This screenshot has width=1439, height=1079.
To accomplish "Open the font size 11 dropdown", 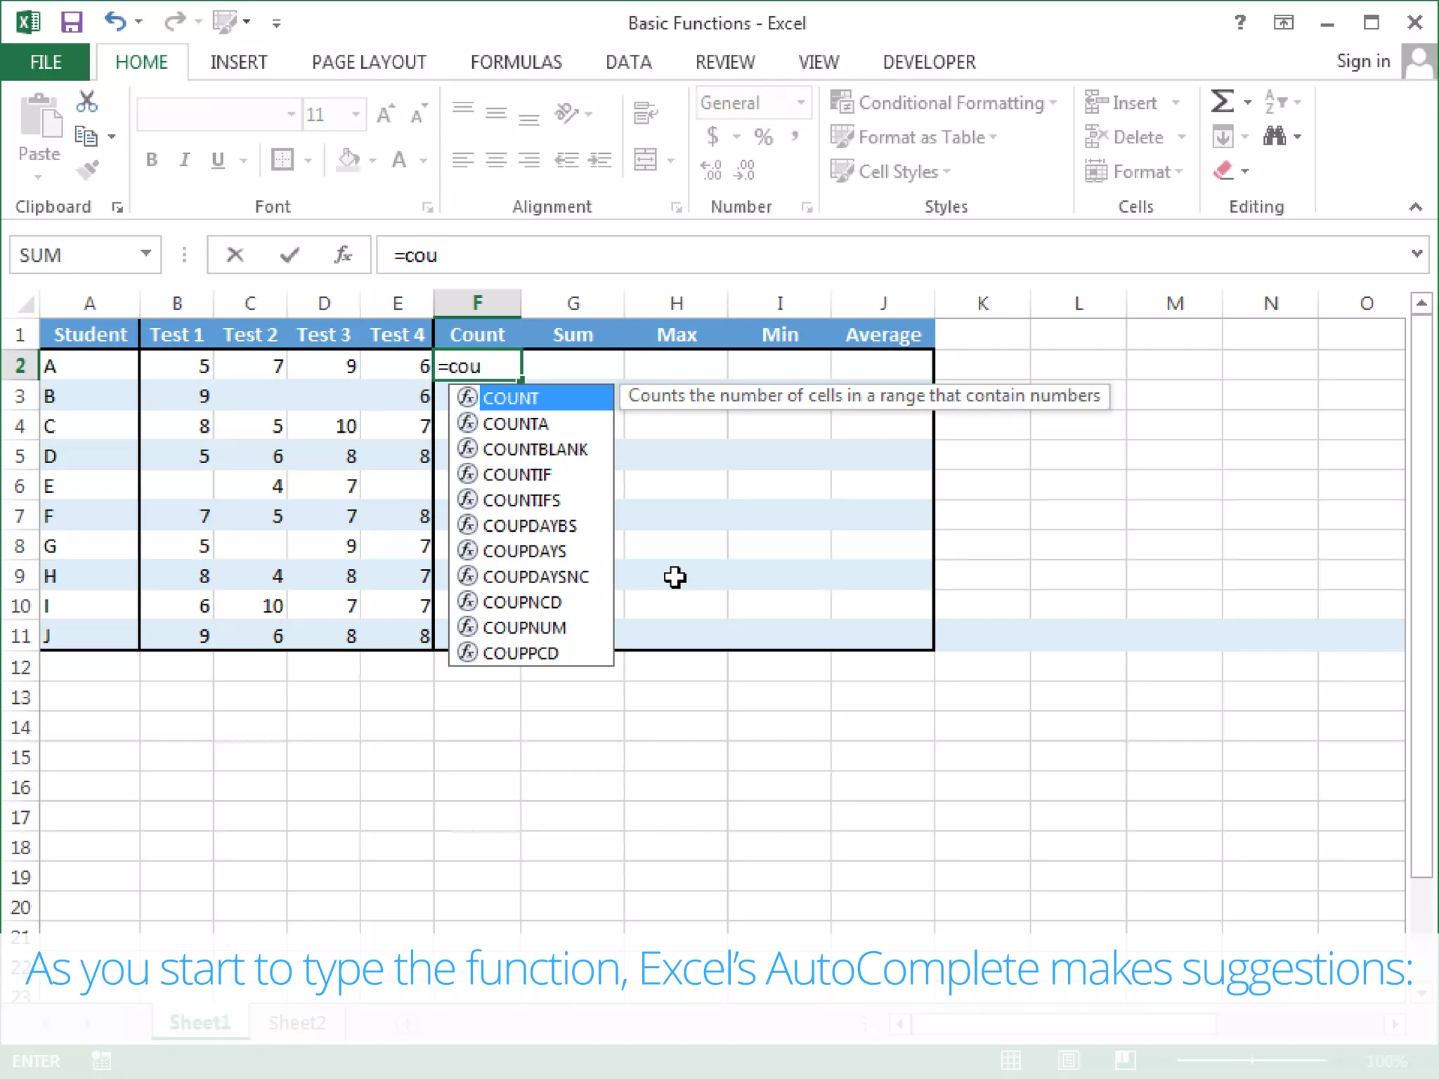I will (x=356, y=114).
